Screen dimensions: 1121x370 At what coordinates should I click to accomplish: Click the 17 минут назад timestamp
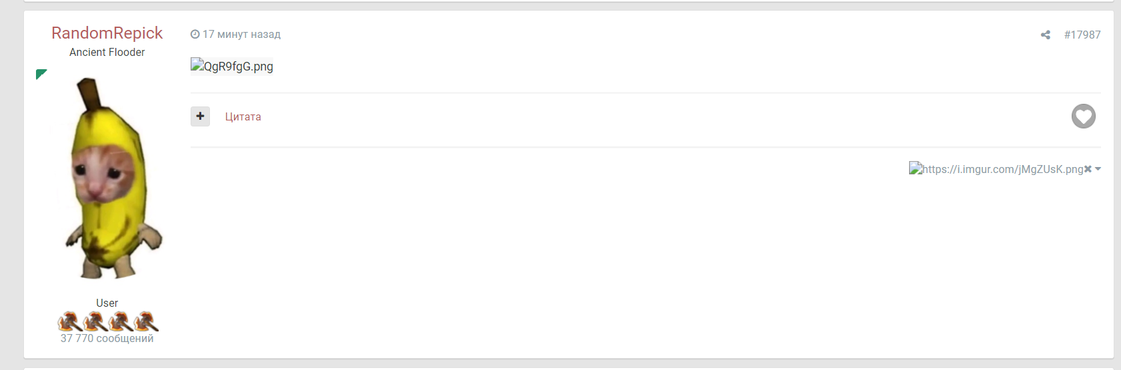pyautogui.click(x=241, y=35)
